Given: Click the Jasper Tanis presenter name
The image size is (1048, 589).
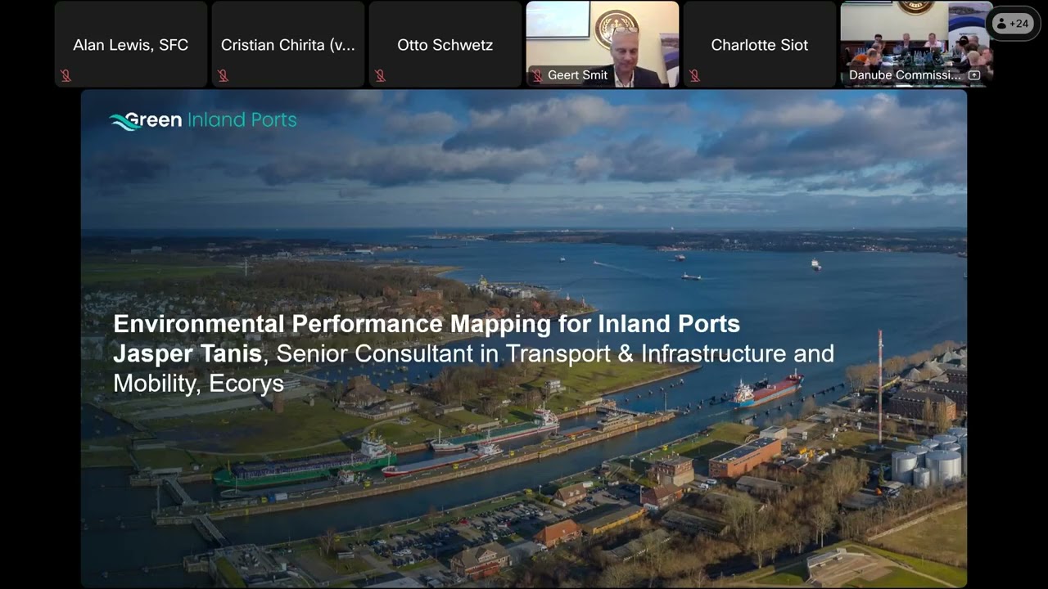Looking at the screenshot, I should (187, 353).
